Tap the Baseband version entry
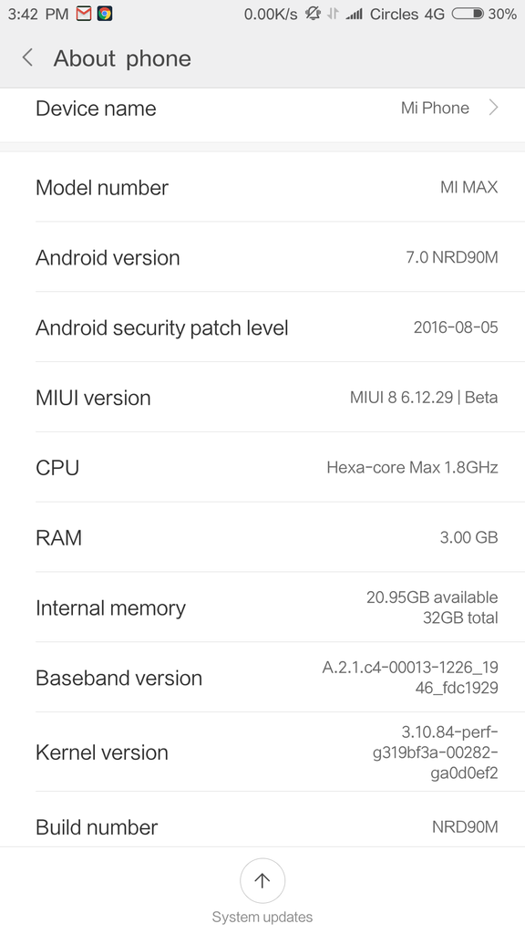Viewport: 525px width, 934px height. pyautogui.click(x=262, y=678)
